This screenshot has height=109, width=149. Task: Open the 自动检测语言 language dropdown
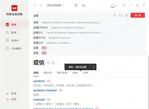(55, 5)
